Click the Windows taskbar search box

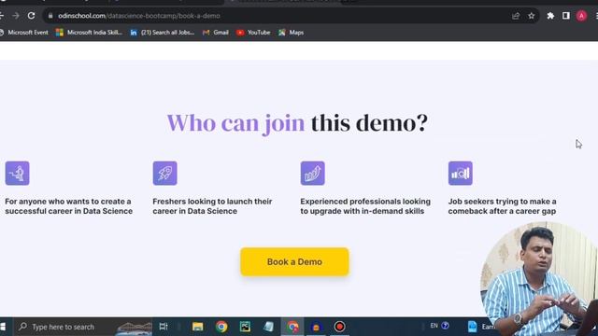pos(83,327)
